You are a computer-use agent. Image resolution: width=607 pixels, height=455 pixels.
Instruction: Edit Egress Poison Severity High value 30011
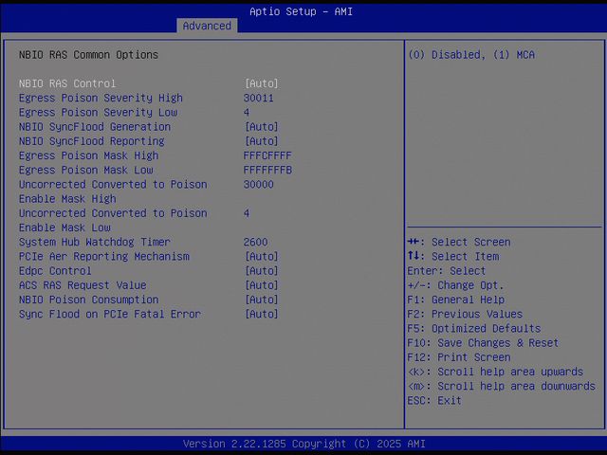(x=258, y=98)
